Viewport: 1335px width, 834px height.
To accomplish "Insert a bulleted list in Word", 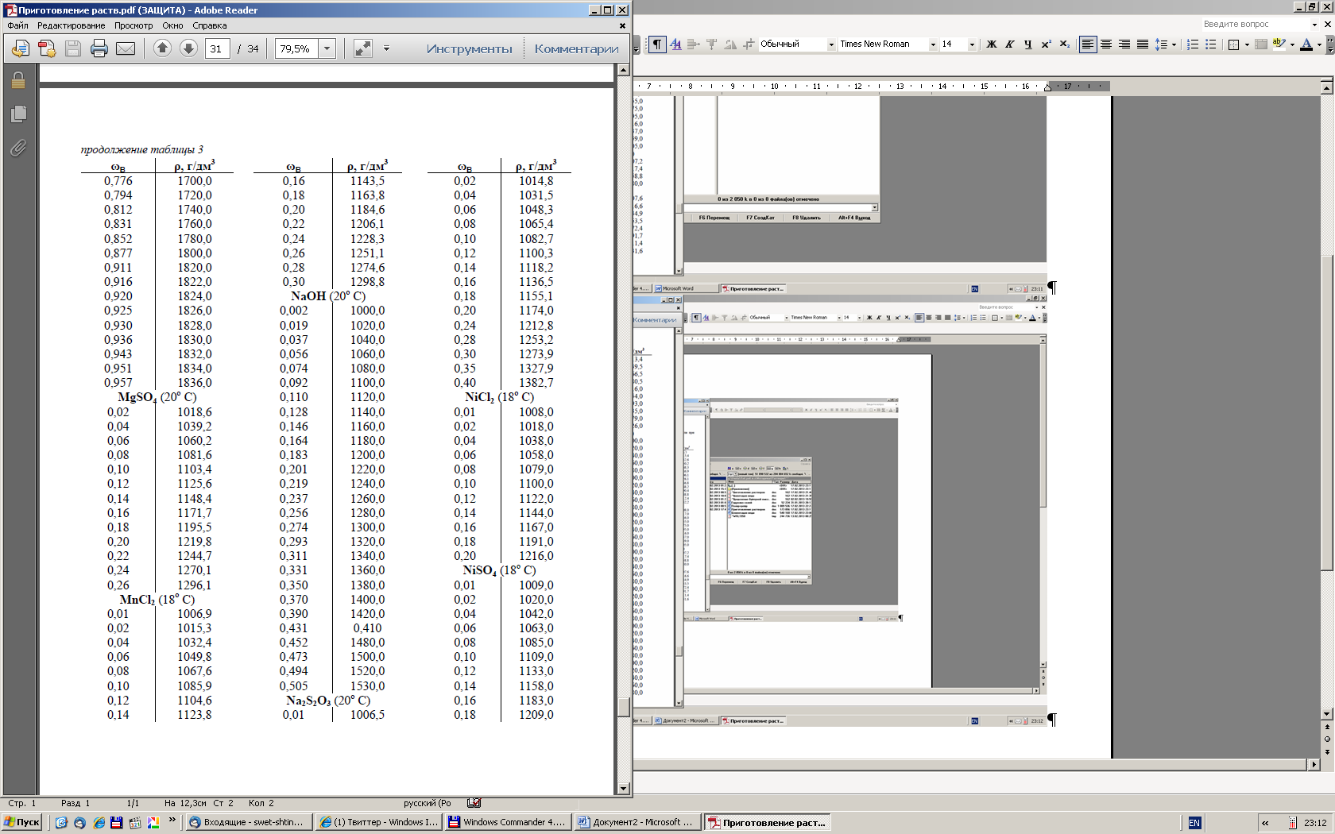I will [x=1211, y=44].
